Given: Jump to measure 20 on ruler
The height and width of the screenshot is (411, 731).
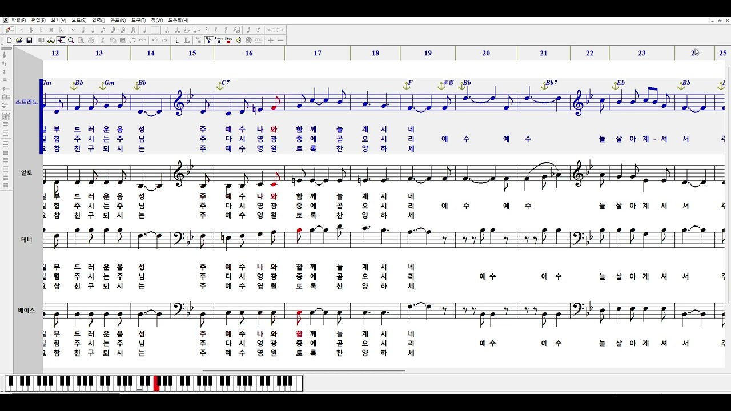Looking at the screenshot, I should [486, 53].
